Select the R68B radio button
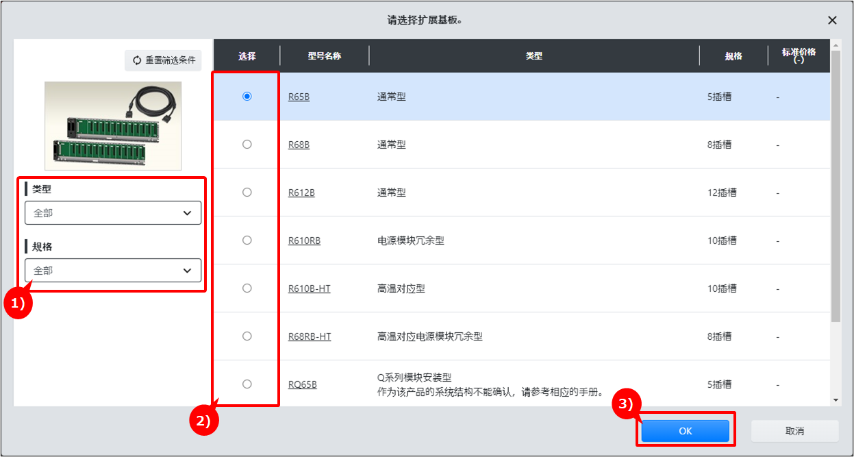Viewport: 854px width, 457px height. tap(247, 145)
